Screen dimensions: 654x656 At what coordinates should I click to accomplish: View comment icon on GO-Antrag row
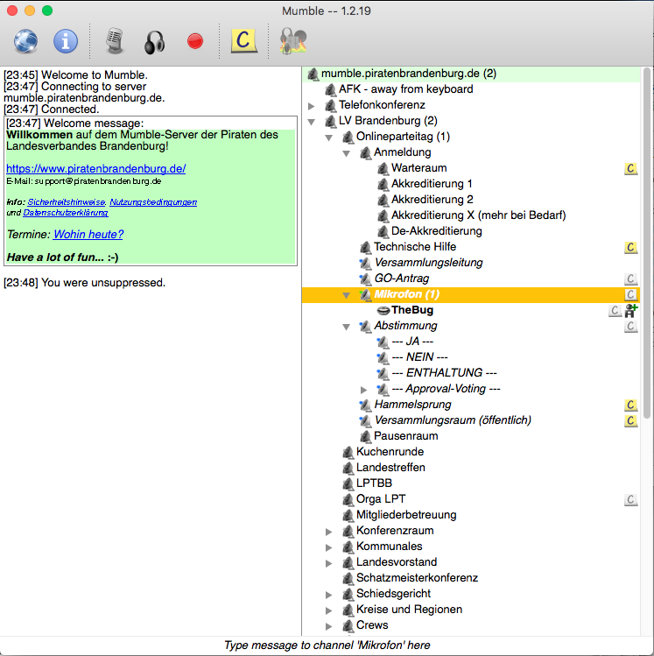[x=630, y=279]
